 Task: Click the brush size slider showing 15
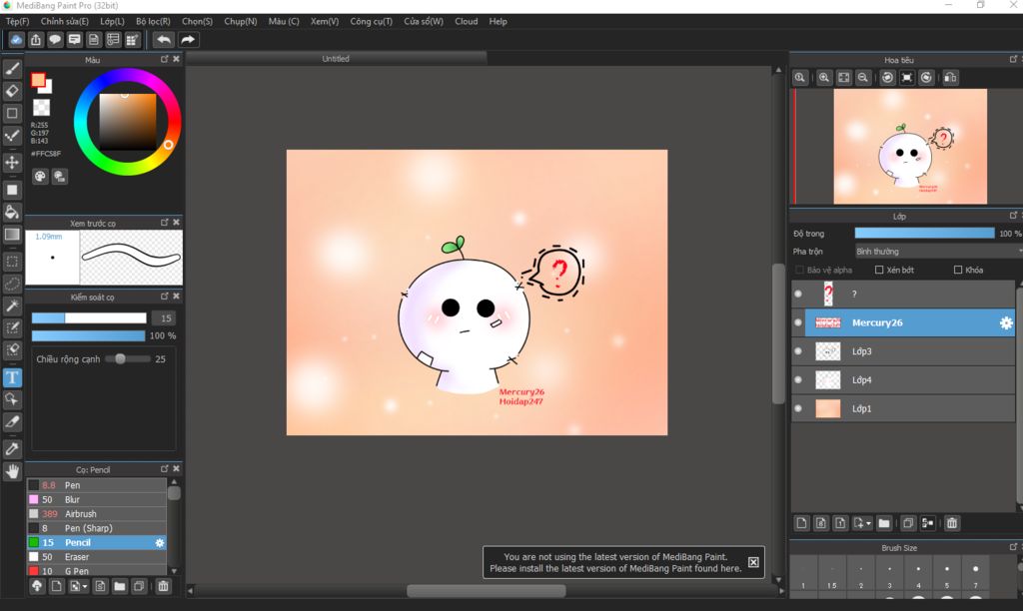(x=89, y=318)
